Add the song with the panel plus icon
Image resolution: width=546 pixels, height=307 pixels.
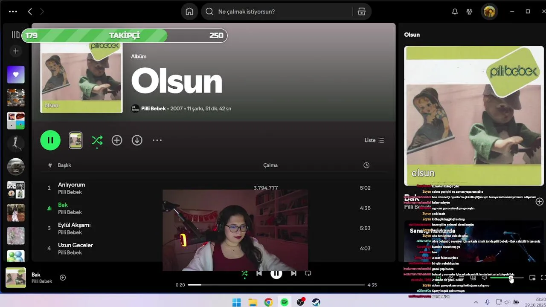(x=540, y=201)
